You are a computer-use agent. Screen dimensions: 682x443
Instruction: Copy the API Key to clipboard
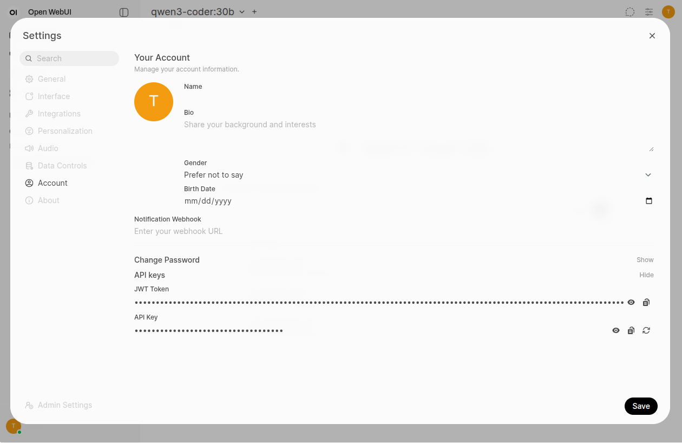point(631,331)
